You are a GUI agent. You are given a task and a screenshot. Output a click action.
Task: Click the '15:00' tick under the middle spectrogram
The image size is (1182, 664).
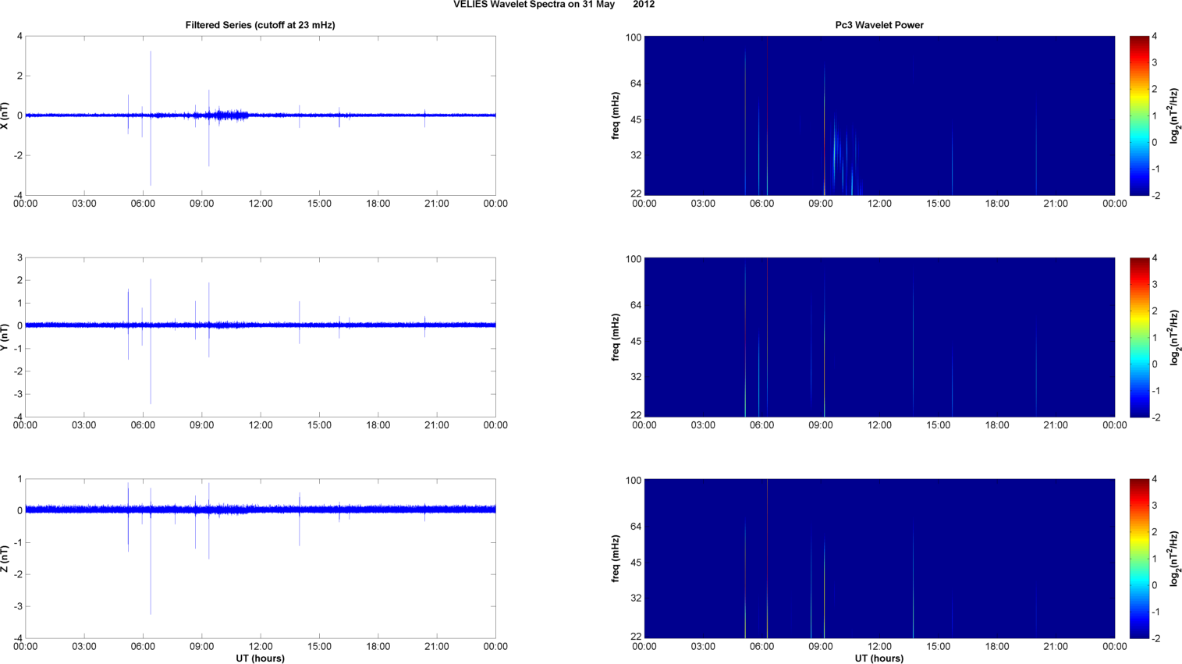click(939, 425)
